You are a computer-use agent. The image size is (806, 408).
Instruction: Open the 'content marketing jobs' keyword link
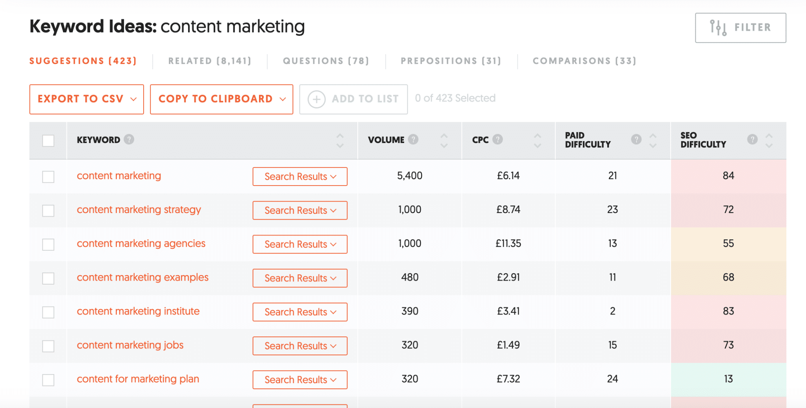tap(130, 345)
